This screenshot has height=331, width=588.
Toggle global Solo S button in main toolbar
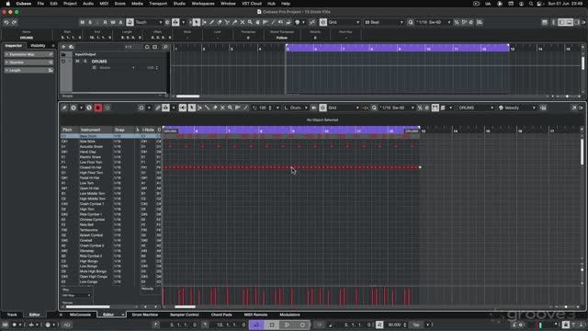90,22
